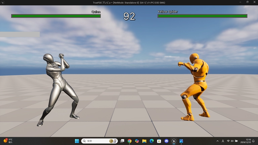Image resolution: width=258 pixels, height=145 pixels.
Task: Open Unreal Engine from the taskbar
Action: (174, 141)
